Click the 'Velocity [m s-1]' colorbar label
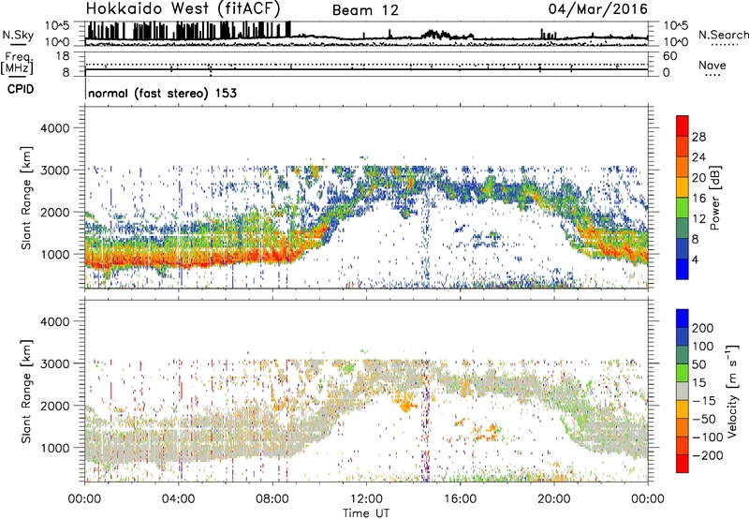749x519 pixels. click(x=731, y=391)
